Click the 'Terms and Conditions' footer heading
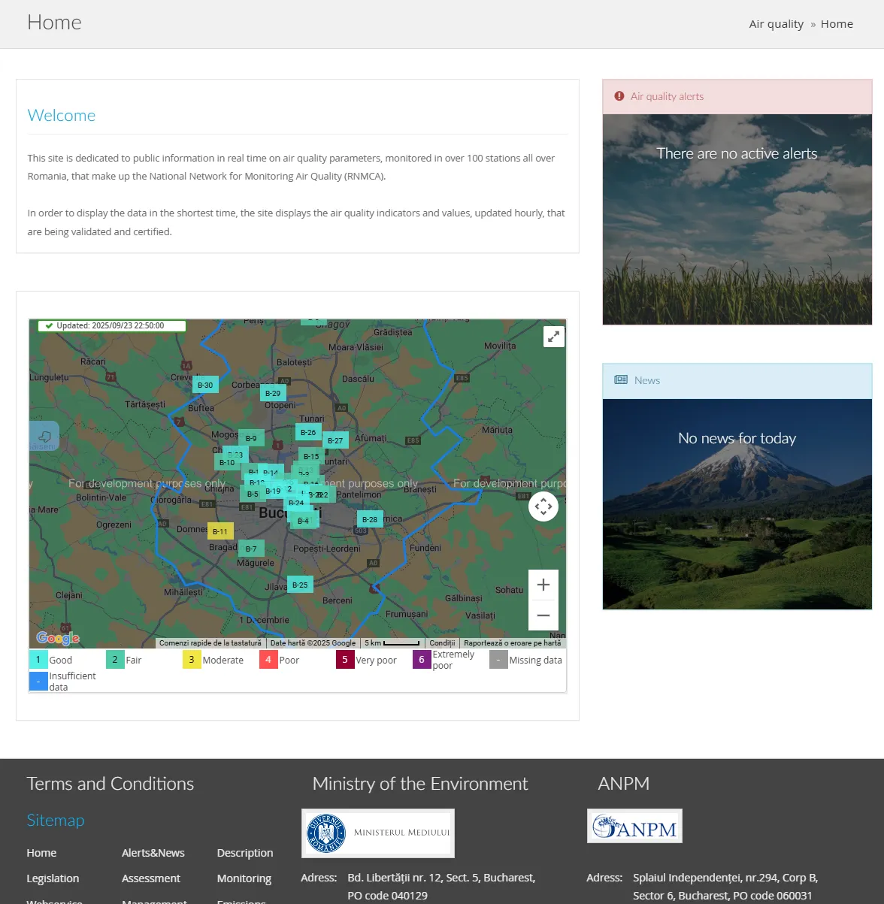Viewport: 884px width, 904px height. pos(110,784)
